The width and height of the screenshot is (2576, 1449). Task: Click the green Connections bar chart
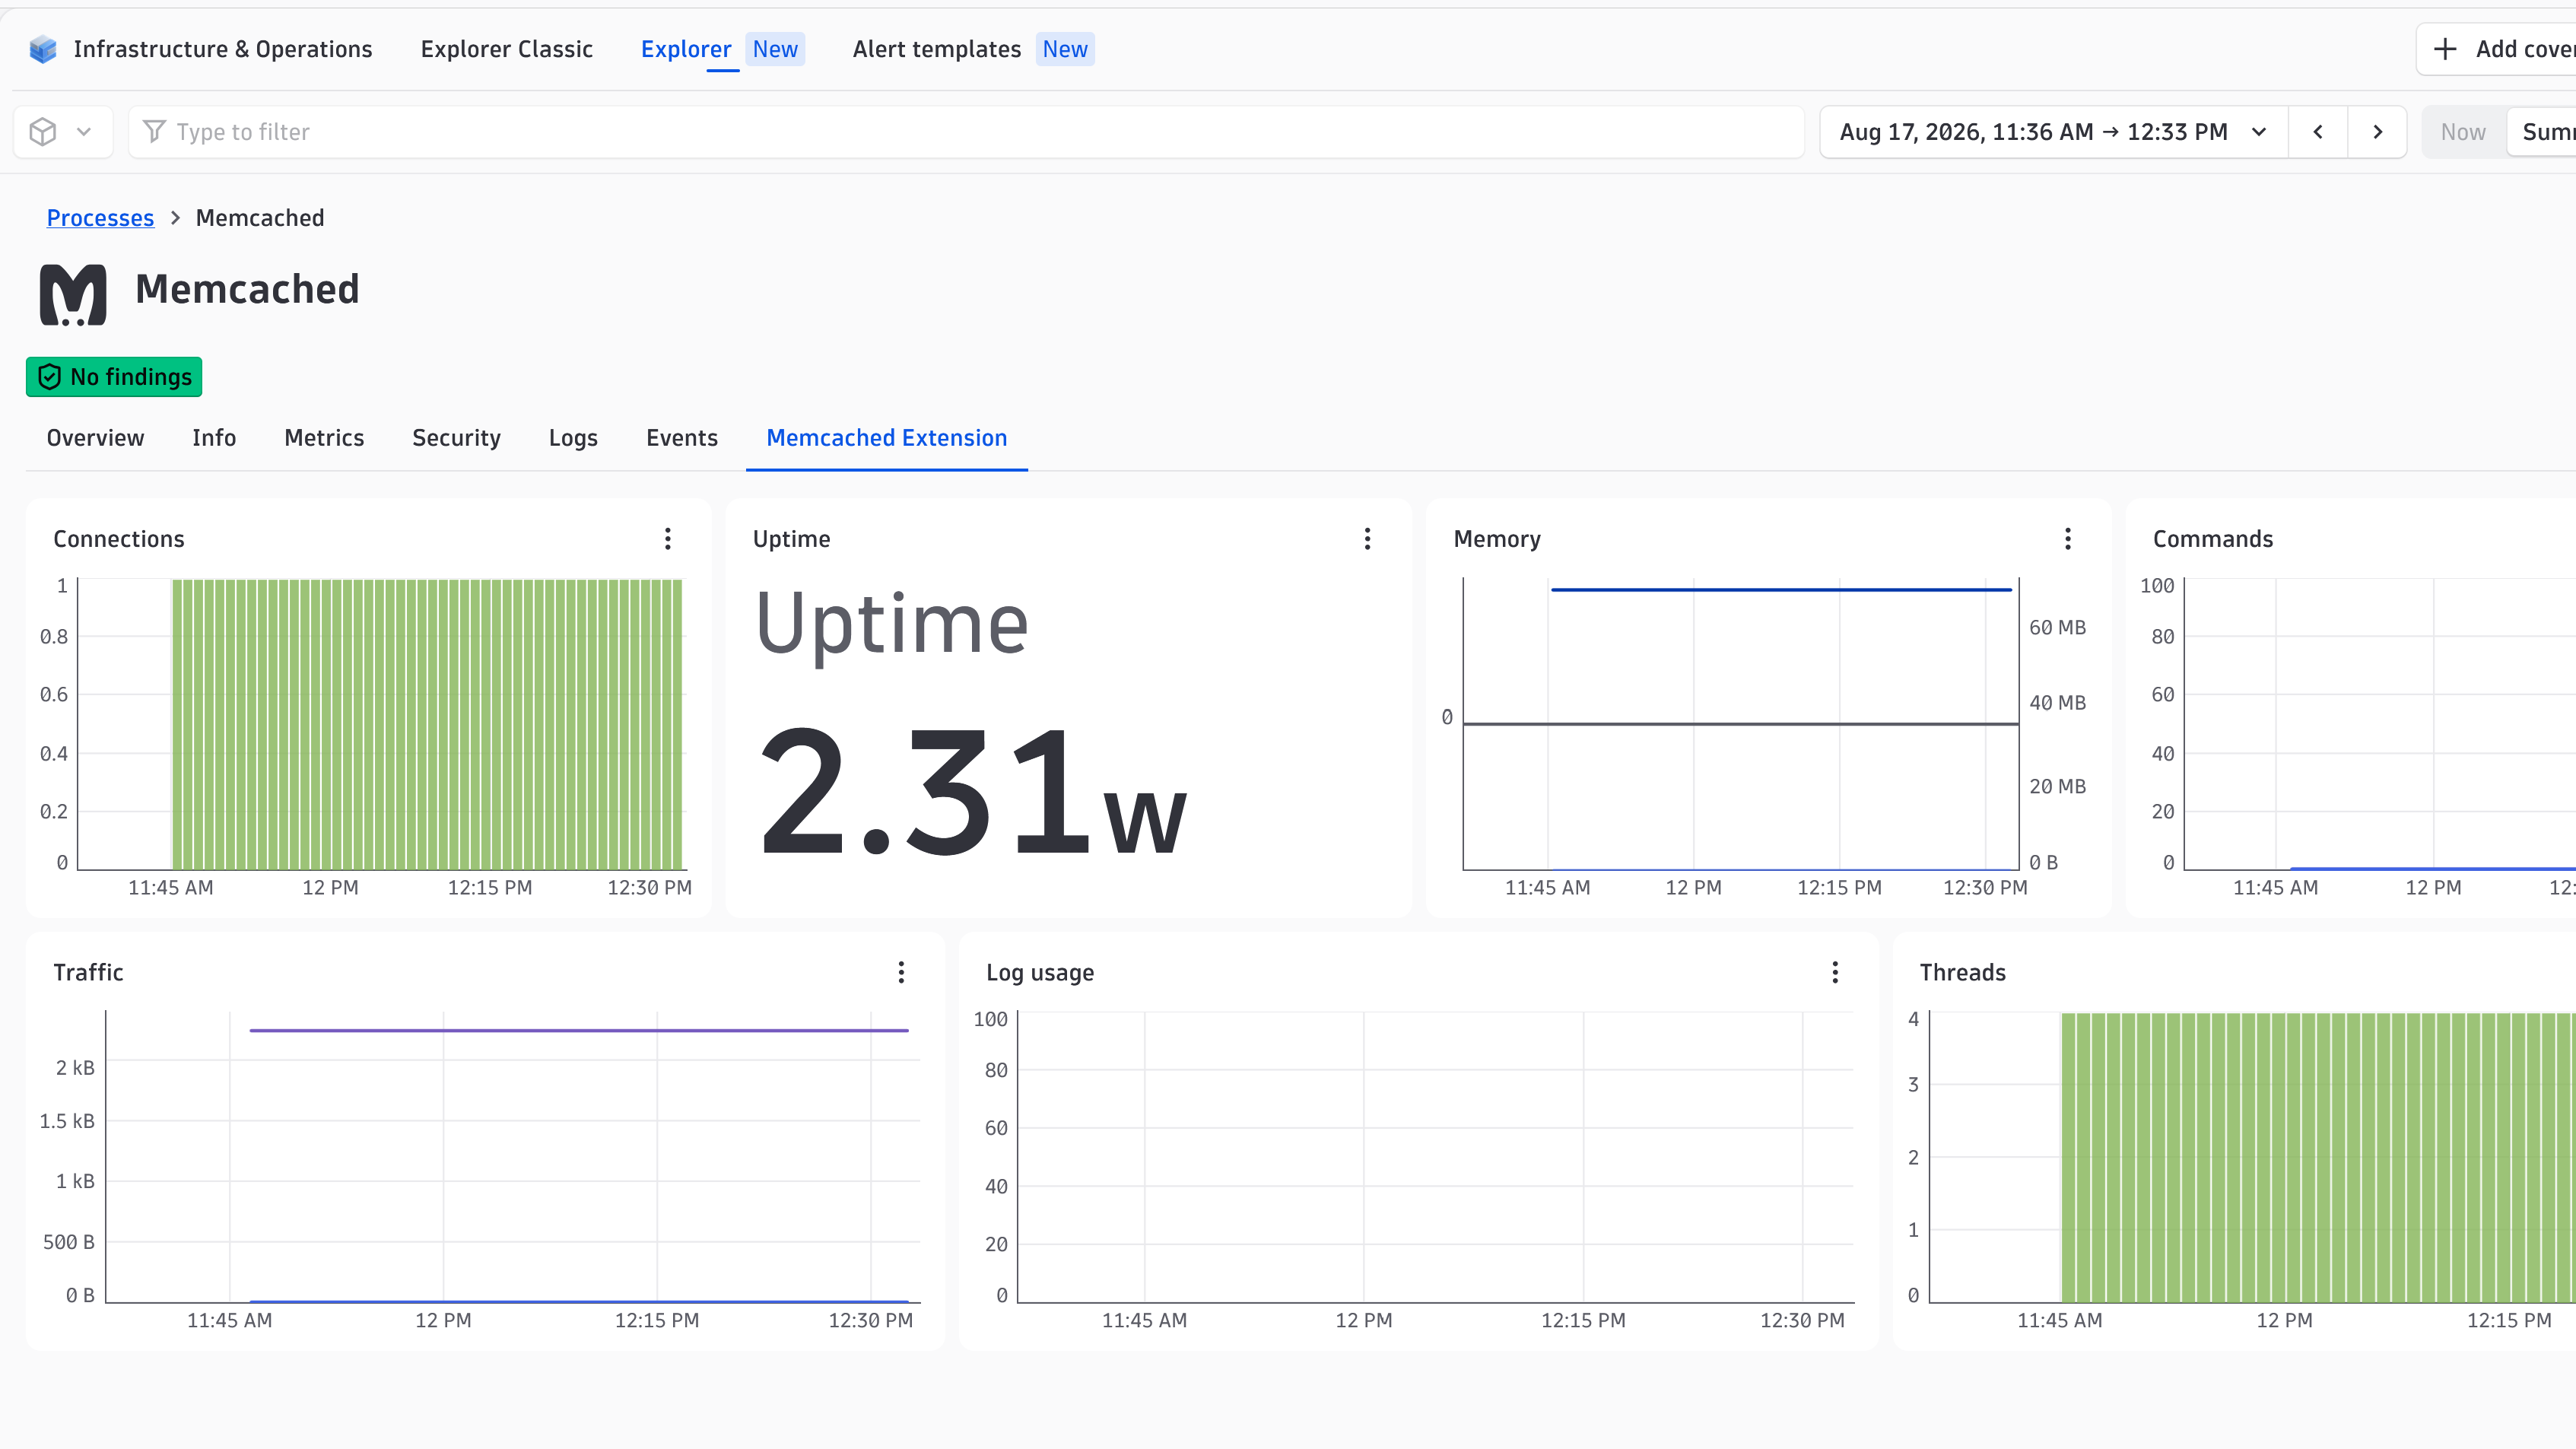(x=427, y=724)
